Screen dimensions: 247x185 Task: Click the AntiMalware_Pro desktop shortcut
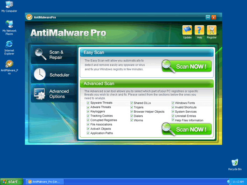tap(9, 64)
